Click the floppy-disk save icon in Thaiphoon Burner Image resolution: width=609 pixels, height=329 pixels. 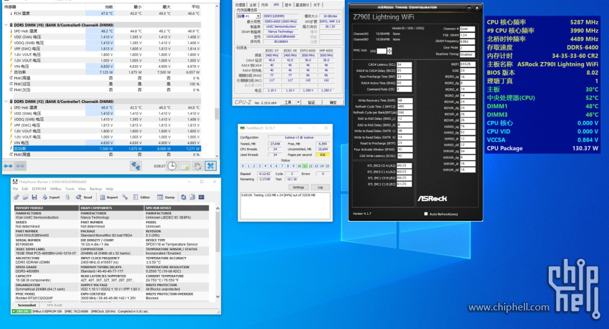(x=34, y=197)
